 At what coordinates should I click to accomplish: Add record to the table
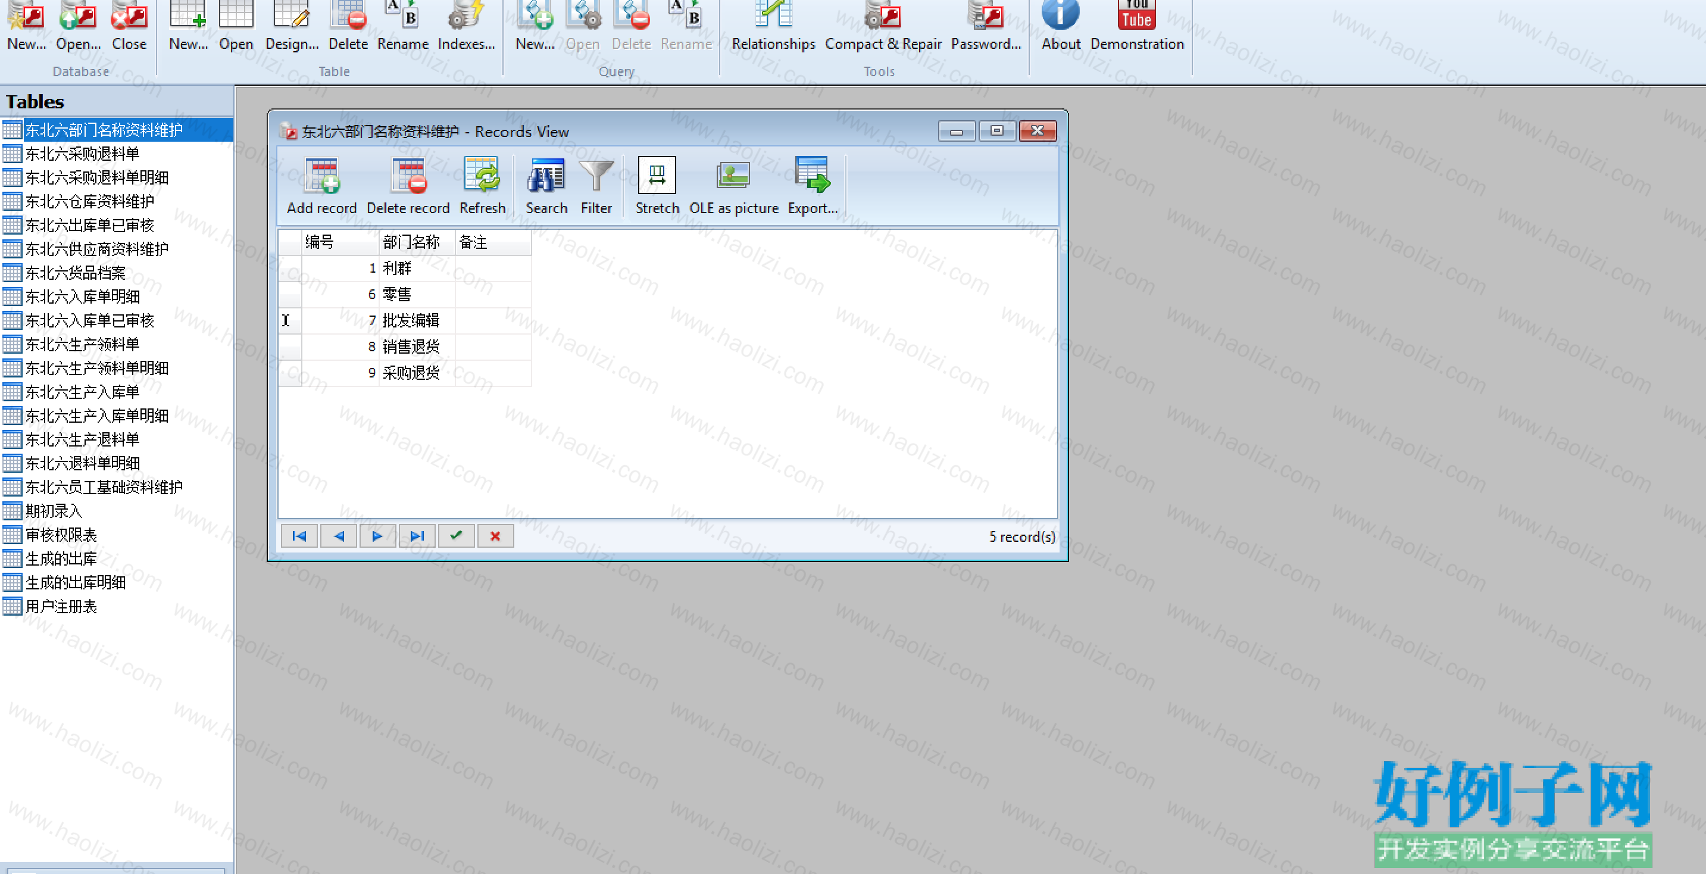coord(322,186)
